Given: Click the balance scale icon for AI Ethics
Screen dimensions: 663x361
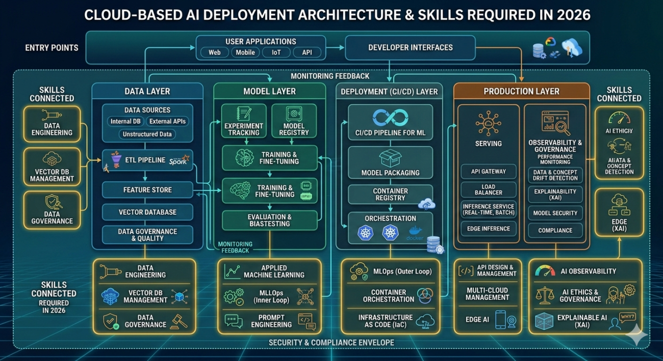Looking at the screenshot, I should [x=544, y=295].
